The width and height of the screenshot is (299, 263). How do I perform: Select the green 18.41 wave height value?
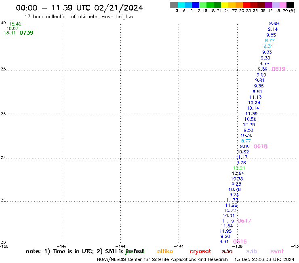[x=10, y=33]
